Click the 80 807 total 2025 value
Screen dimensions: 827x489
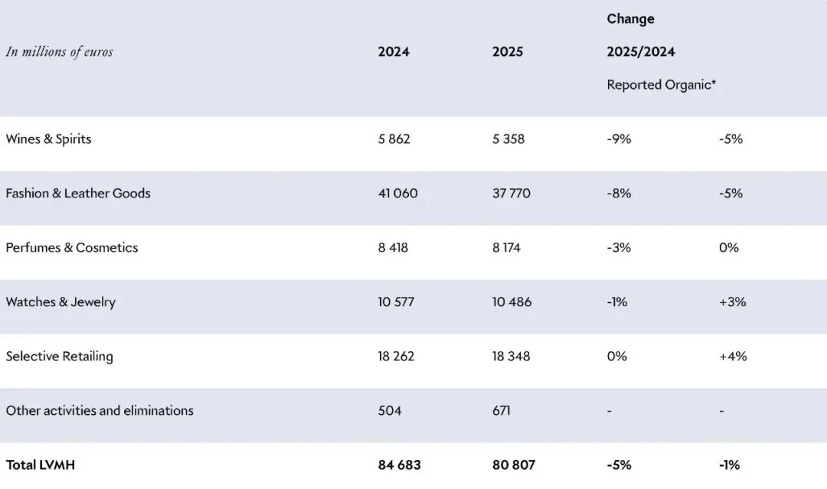pyautogui.click(x=514, y=465)
